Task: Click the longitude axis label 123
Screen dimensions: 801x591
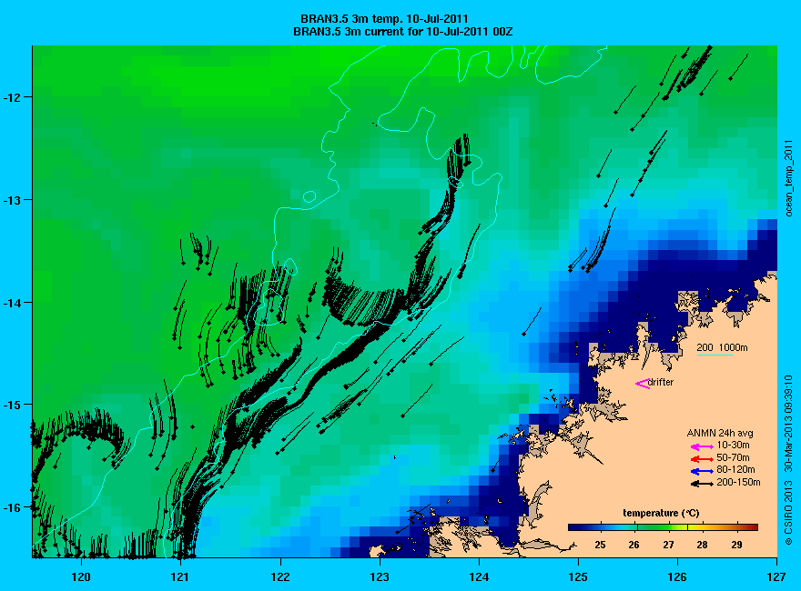Action: 380,577
